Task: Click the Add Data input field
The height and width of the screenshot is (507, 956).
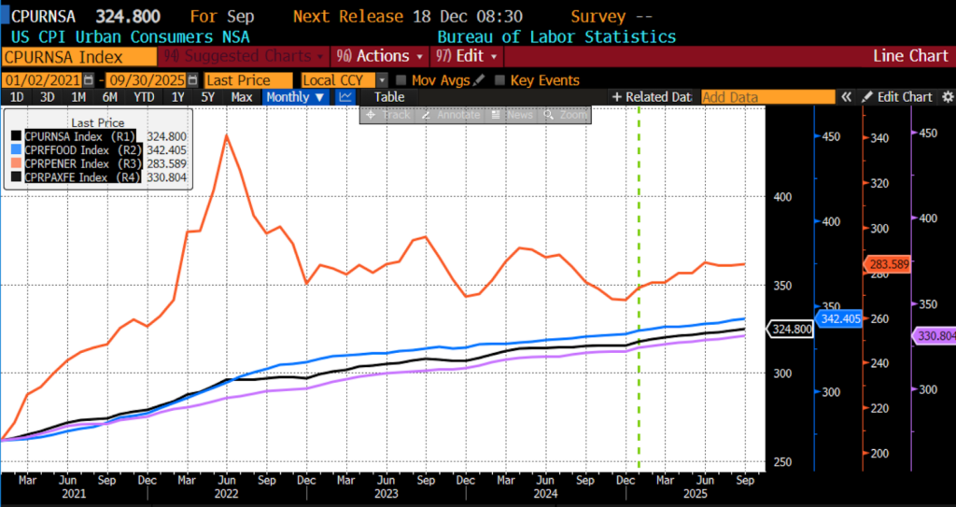Action: pyautogui.click(x=766, y=97)
